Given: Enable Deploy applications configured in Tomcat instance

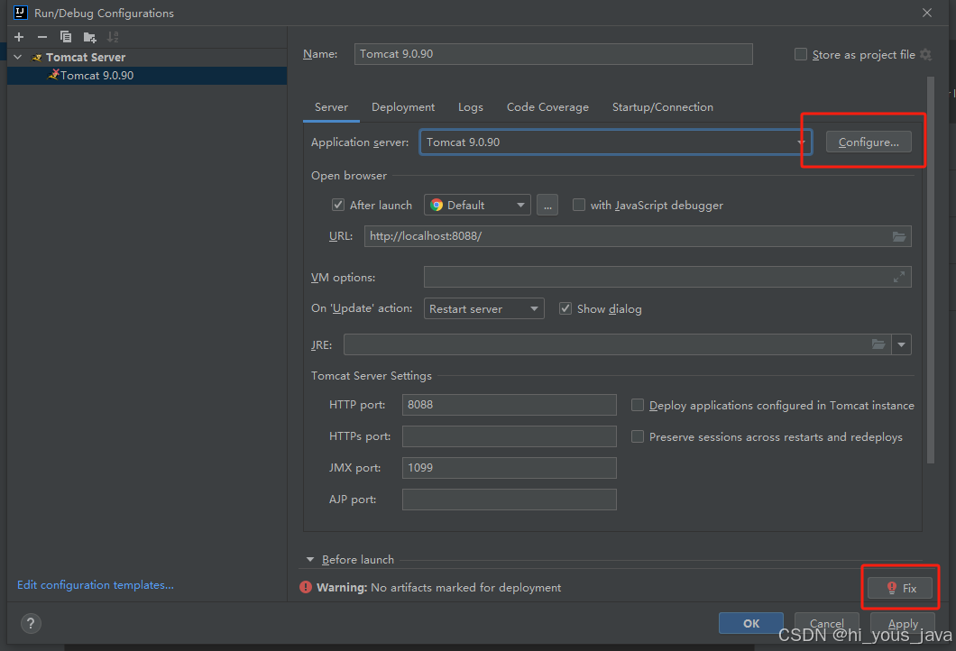Looking at the screenshot, I should click(637, 405).
